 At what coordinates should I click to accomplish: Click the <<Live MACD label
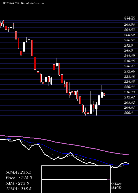point(116,186)
